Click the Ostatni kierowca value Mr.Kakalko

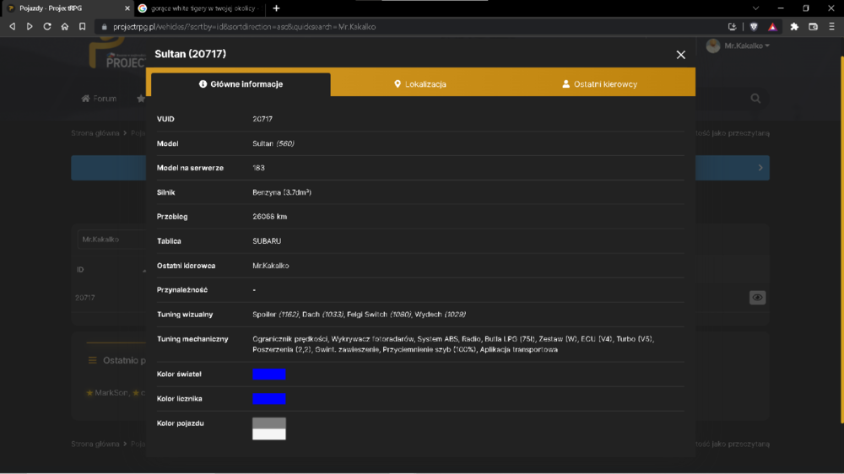270,266
